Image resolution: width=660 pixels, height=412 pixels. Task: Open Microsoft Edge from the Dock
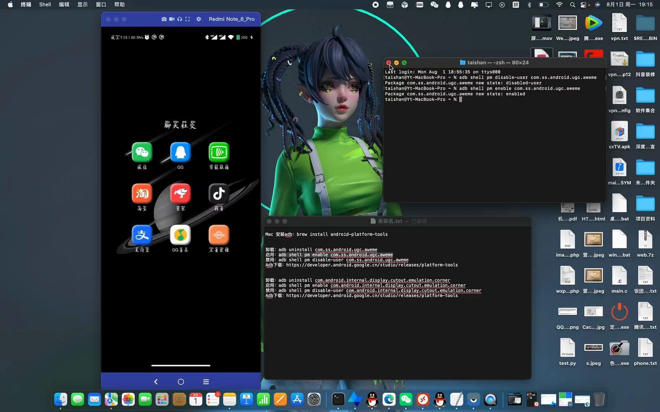[389, 399]
